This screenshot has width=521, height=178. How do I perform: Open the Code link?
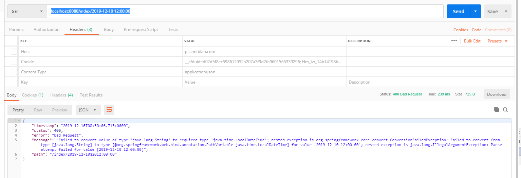point(477,30)
